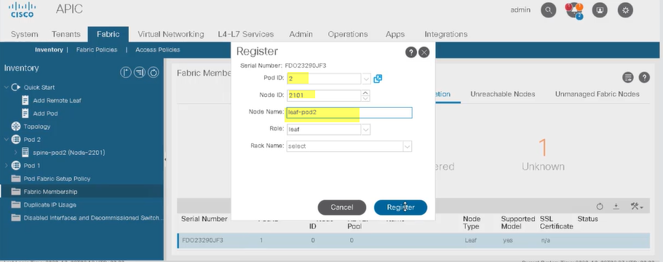This screenshot has width=663, height=262.
Task: Download the Fabric Membership table
Action: [x=616, y=206]
